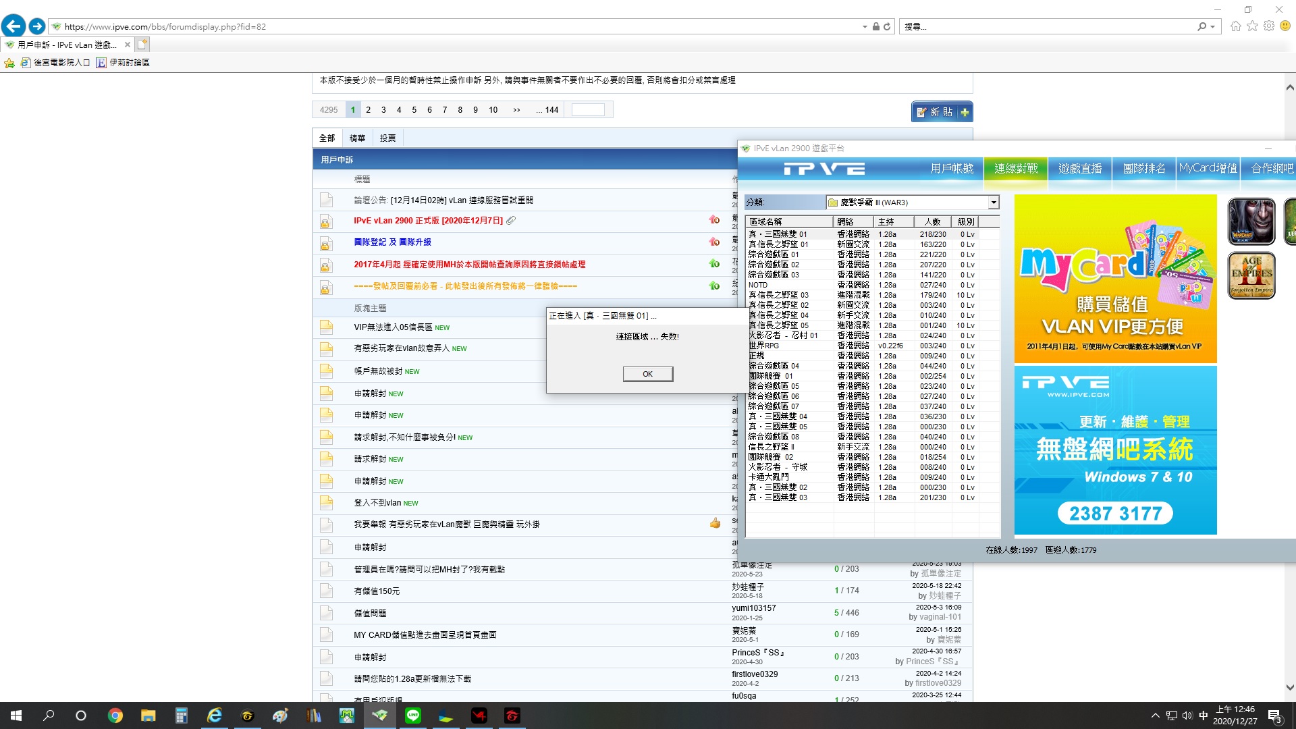The width and height of the screenshot is (1296, 729).
Task: Select the 綜合遊戲區 02 room row
Action: click(774, 265)
